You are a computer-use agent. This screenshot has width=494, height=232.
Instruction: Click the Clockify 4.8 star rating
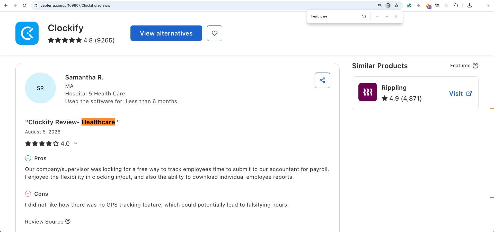click(x=81, y=40)
